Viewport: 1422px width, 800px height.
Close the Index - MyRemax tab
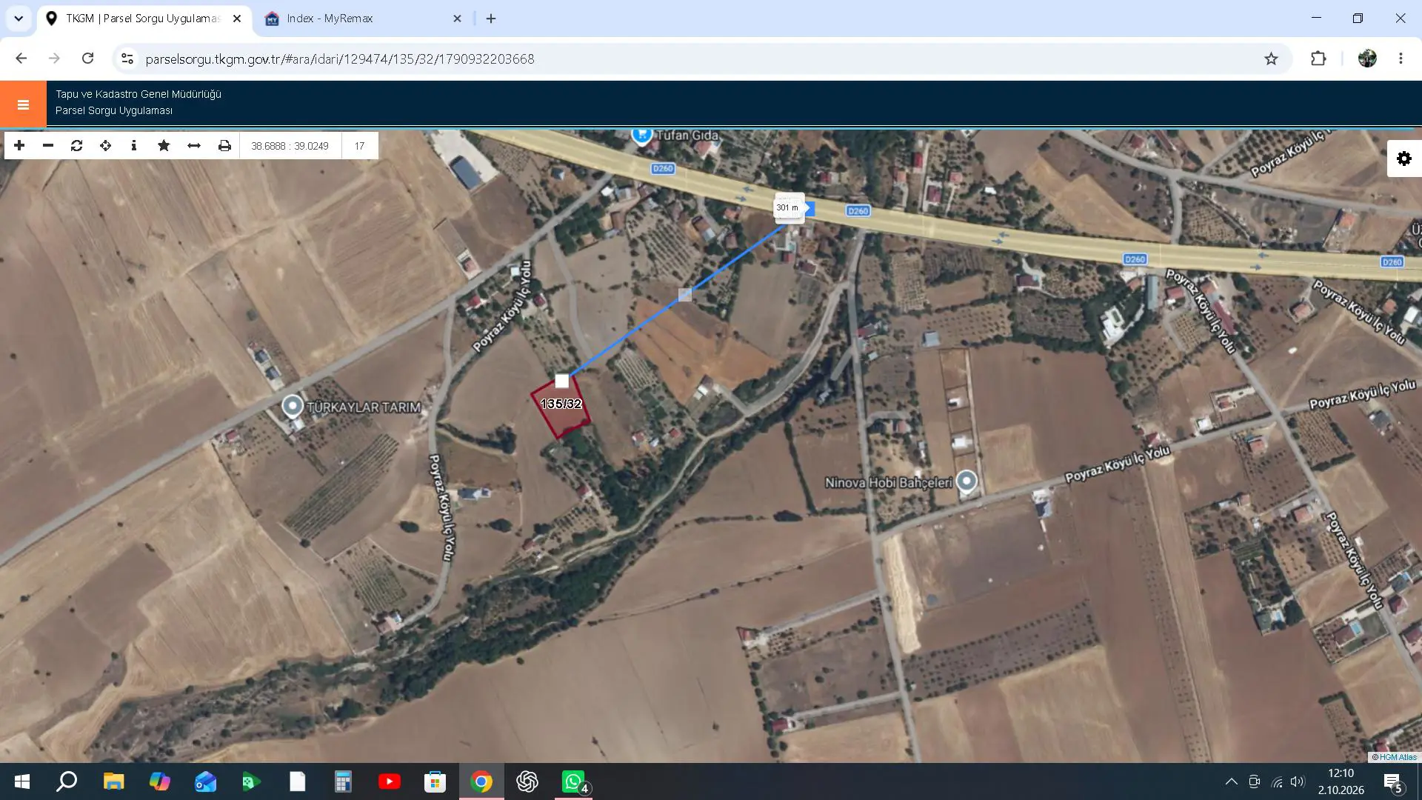tap(457, 19)
